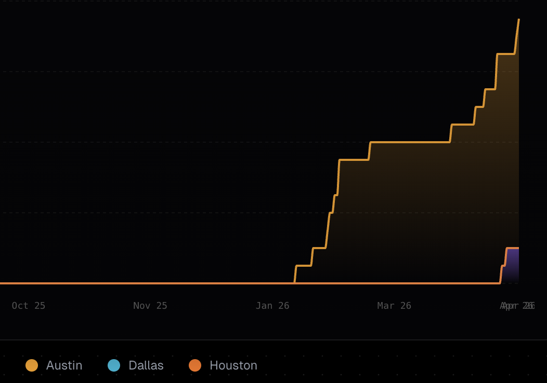Click the purple shaded area under Houston line
547x383 pixels.
512,265
